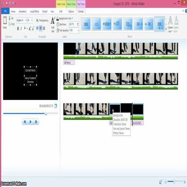187x187 pixels.
Task: Align text left in Paragraph group
Action: (37, 28)
